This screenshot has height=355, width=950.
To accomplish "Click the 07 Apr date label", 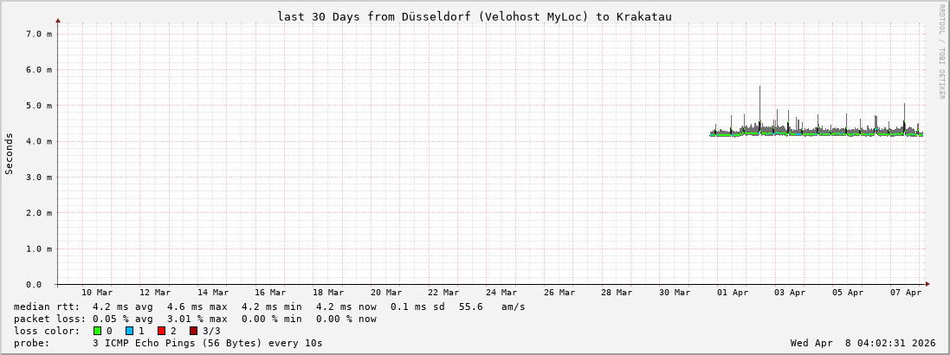I will [906, 293].
